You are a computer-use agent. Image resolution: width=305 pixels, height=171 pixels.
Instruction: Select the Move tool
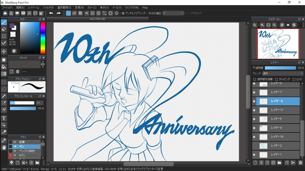[x=4, y=51]
